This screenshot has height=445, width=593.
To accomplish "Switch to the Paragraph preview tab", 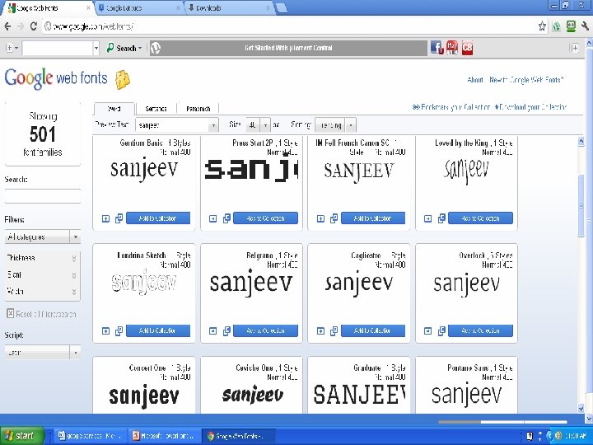I will pos(198,109).
